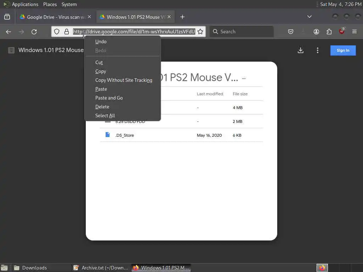The width and height of the screenshot is (363, 272).
Task: Open the extensions puzzle icon
Action: (x=329, y=32)
